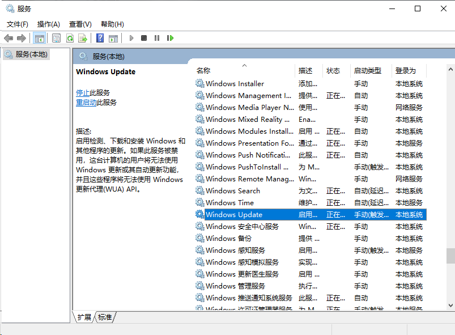Go back with the left arrow toolbar icon

pos(8,38)
